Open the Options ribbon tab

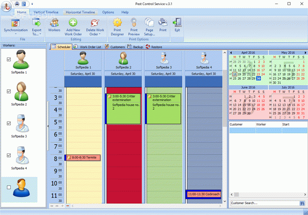[x=108, y=12]
